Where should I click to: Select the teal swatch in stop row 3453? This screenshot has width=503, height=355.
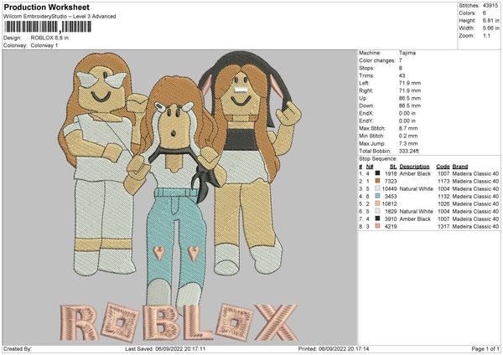pyautogui.click(x=377, y=196)
